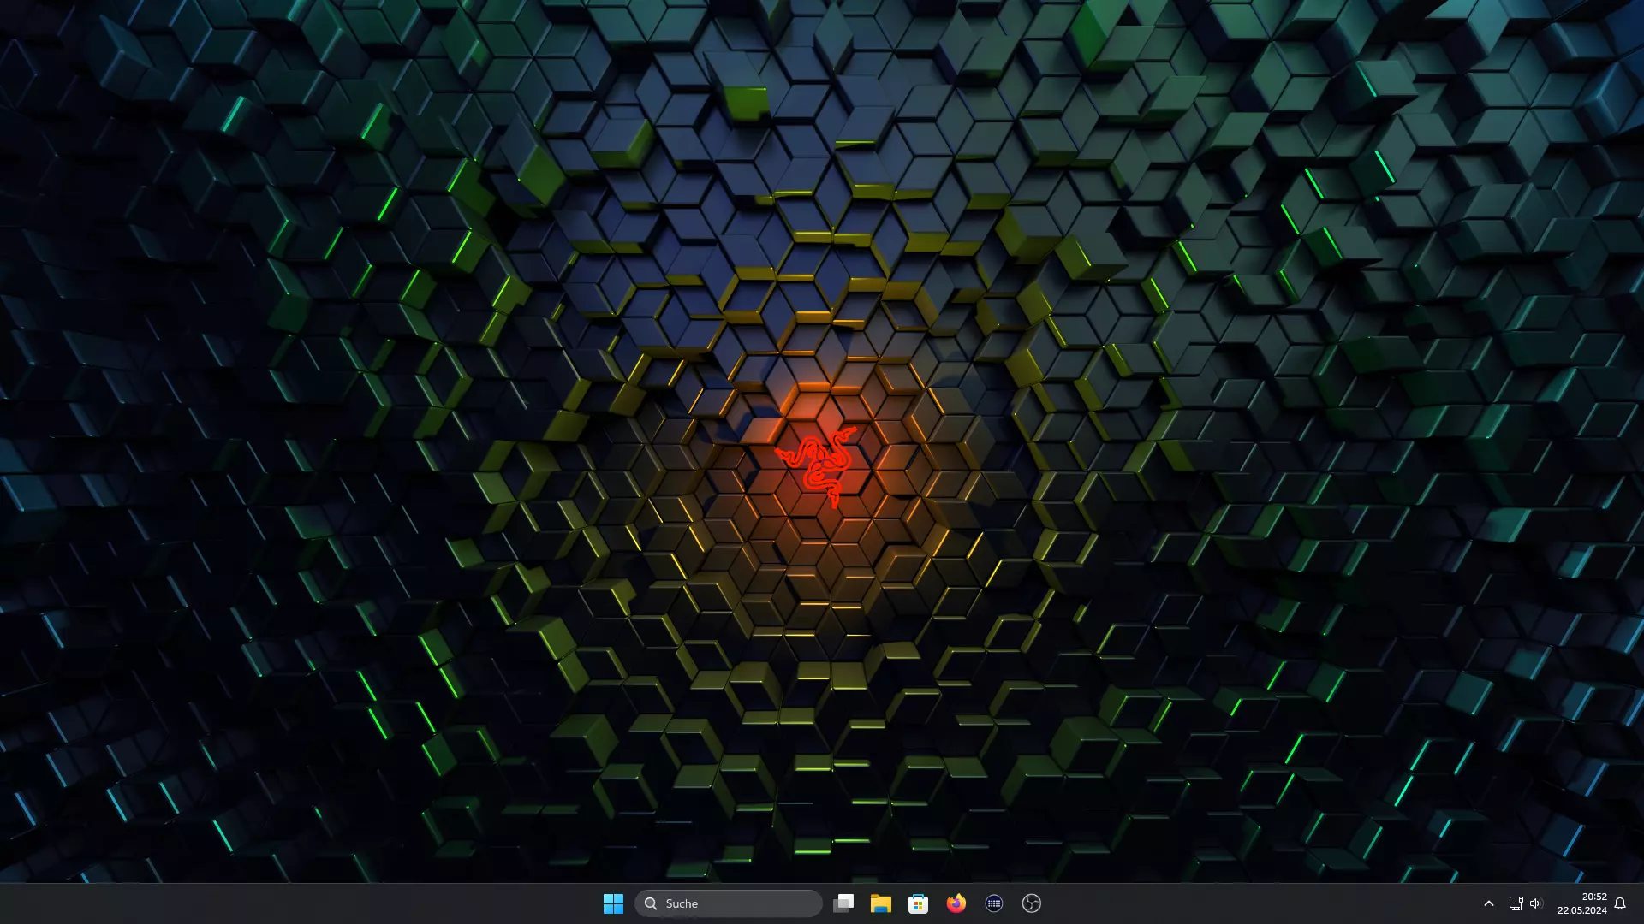Open clock and date 20:52 calendar
The image size is (1644, 924).
pos(1582,903)
